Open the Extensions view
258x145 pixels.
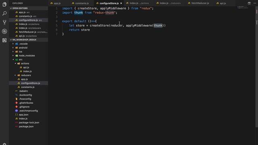(4, 40)
